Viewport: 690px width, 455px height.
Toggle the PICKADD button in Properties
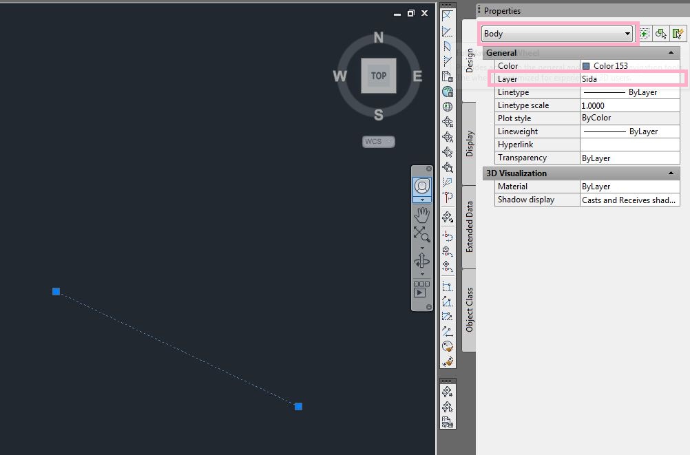tap(645, 33)
